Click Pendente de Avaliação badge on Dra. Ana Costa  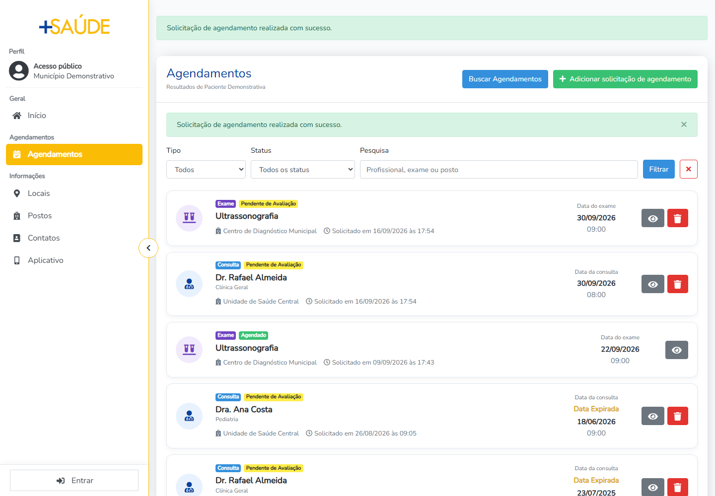(x=274, y=397)
